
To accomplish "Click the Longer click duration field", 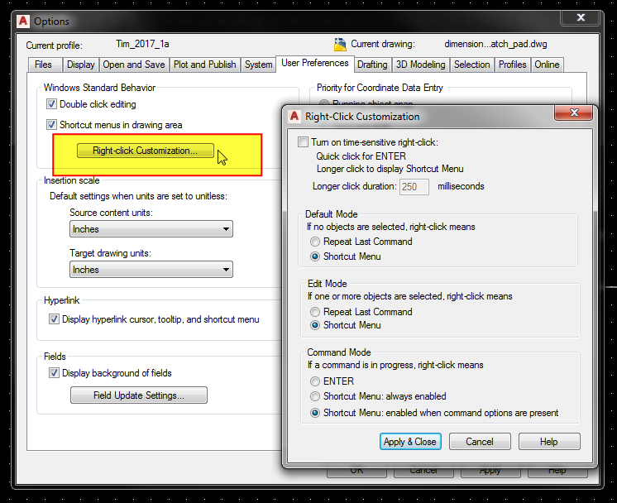I will click(414, 187).
